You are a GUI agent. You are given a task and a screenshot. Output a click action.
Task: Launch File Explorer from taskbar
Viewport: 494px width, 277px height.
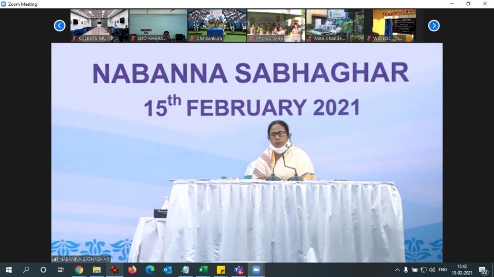pyautogui.click(x=96, y=270)
